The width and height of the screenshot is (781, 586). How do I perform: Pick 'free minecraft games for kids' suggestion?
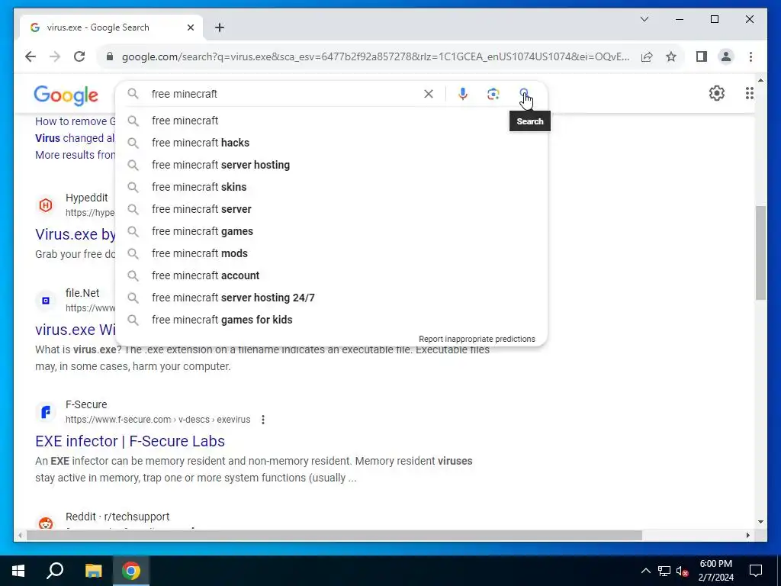point(331,320)
